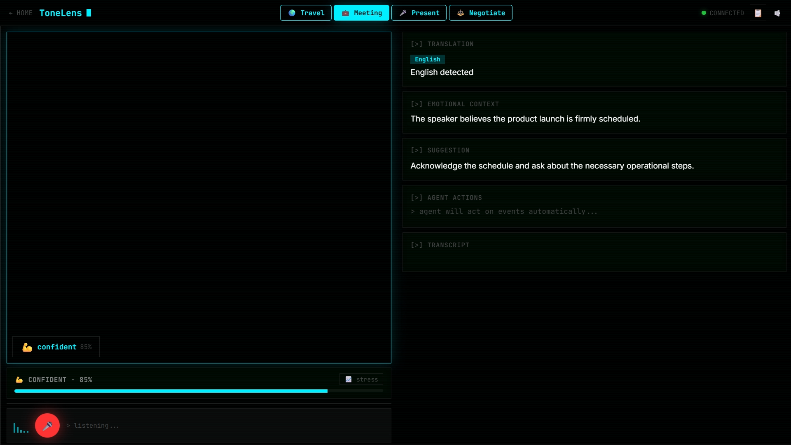
Task: Click the clipboard notes icon
Action: (x=758, y=13)
